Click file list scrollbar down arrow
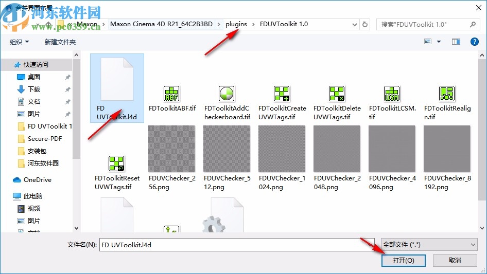Image resolution: width=487 pixels, height=274 pixels. coord(482,228)
